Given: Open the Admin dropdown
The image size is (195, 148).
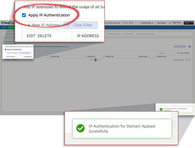Looking at the screenshot, I should click(189, 23).
